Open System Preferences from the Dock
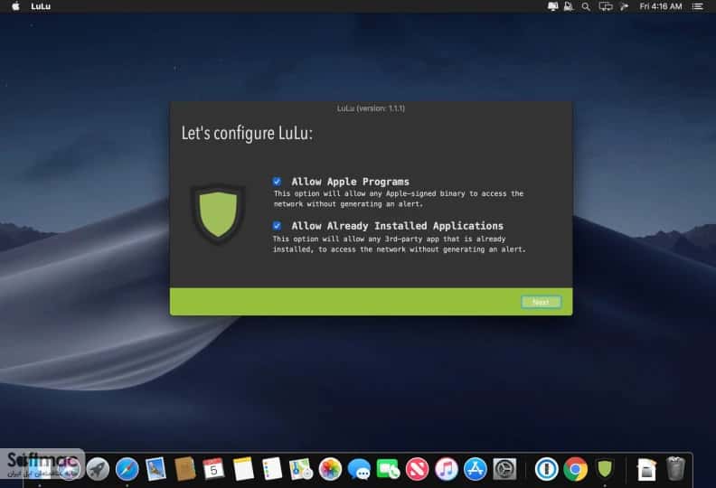 coord(504,469)
